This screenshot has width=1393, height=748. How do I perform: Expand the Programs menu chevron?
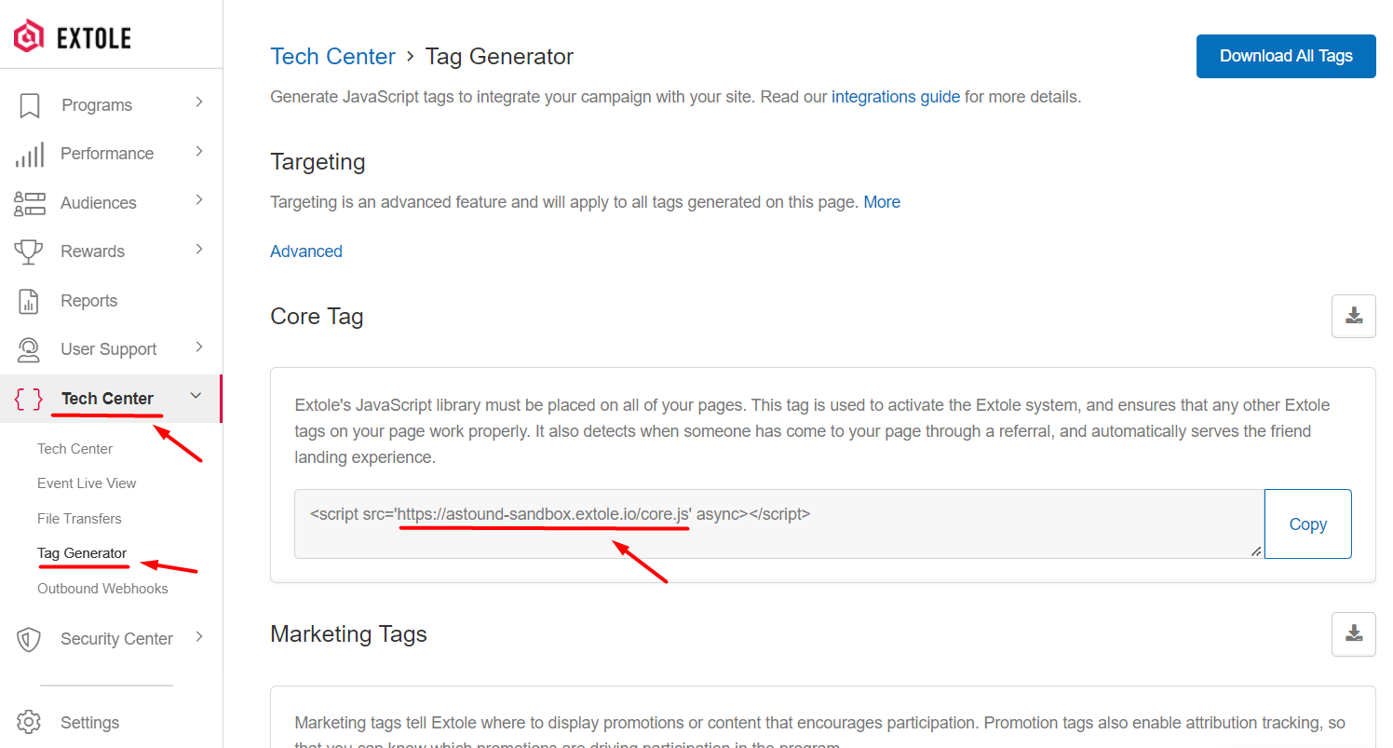198,102
